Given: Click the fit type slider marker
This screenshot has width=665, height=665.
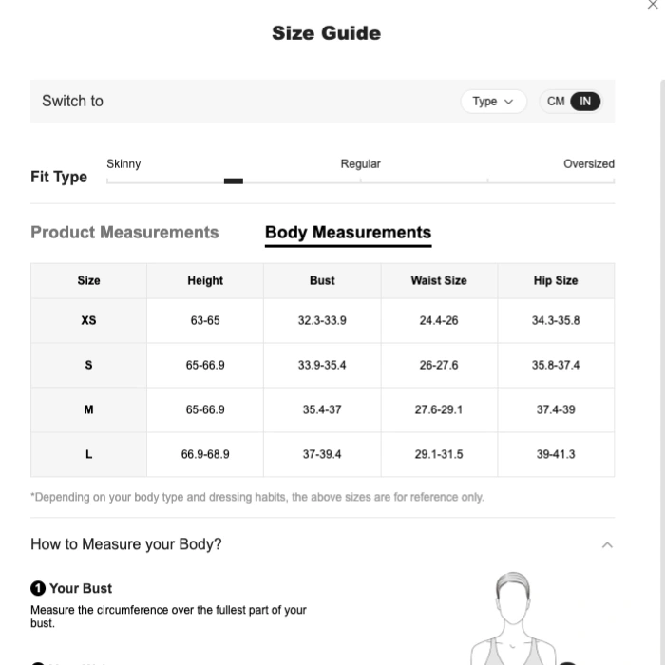Looking at the screenshot, I should [234, 181].
